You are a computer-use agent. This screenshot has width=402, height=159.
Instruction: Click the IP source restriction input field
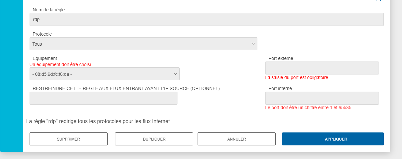tap(103, 98)
